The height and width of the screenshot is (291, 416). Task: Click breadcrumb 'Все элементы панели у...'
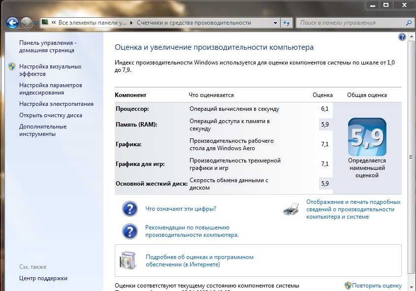[x=93, y=23]
